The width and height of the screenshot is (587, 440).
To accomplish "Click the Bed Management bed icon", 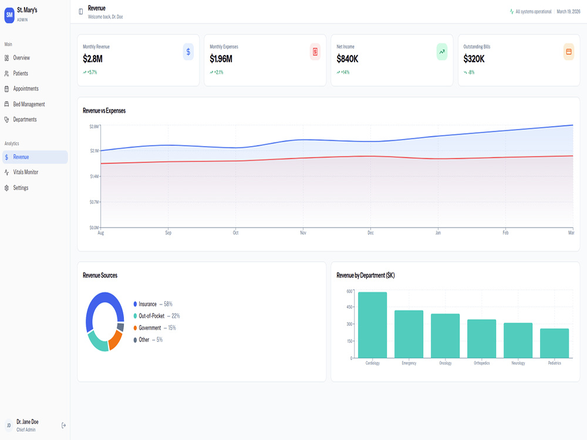I will 6,104.
